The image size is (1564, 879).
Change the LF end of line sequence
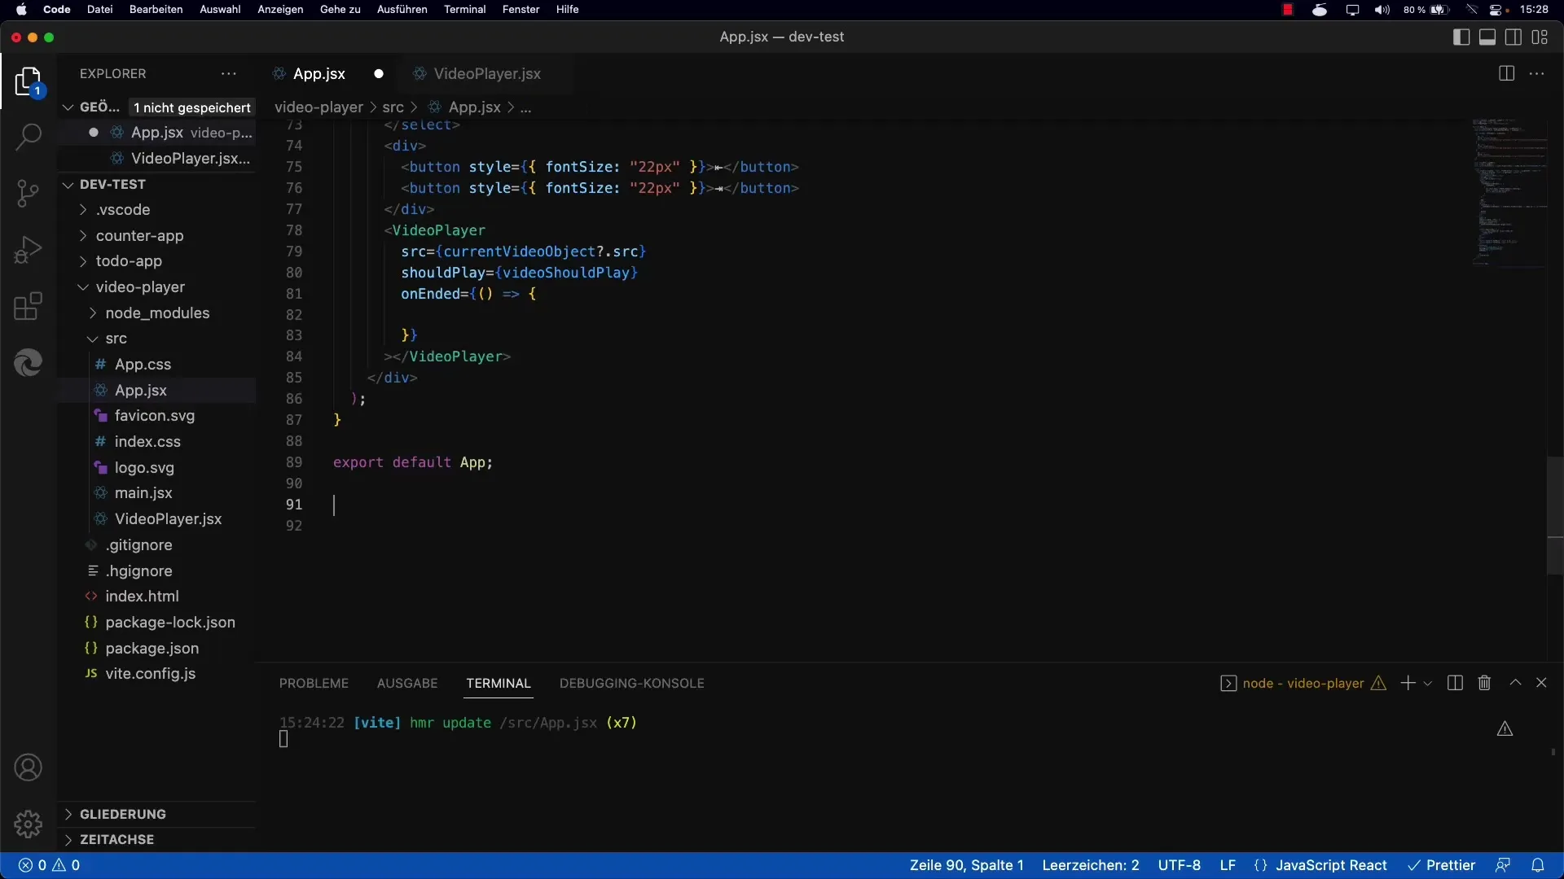click(1228, 865)
